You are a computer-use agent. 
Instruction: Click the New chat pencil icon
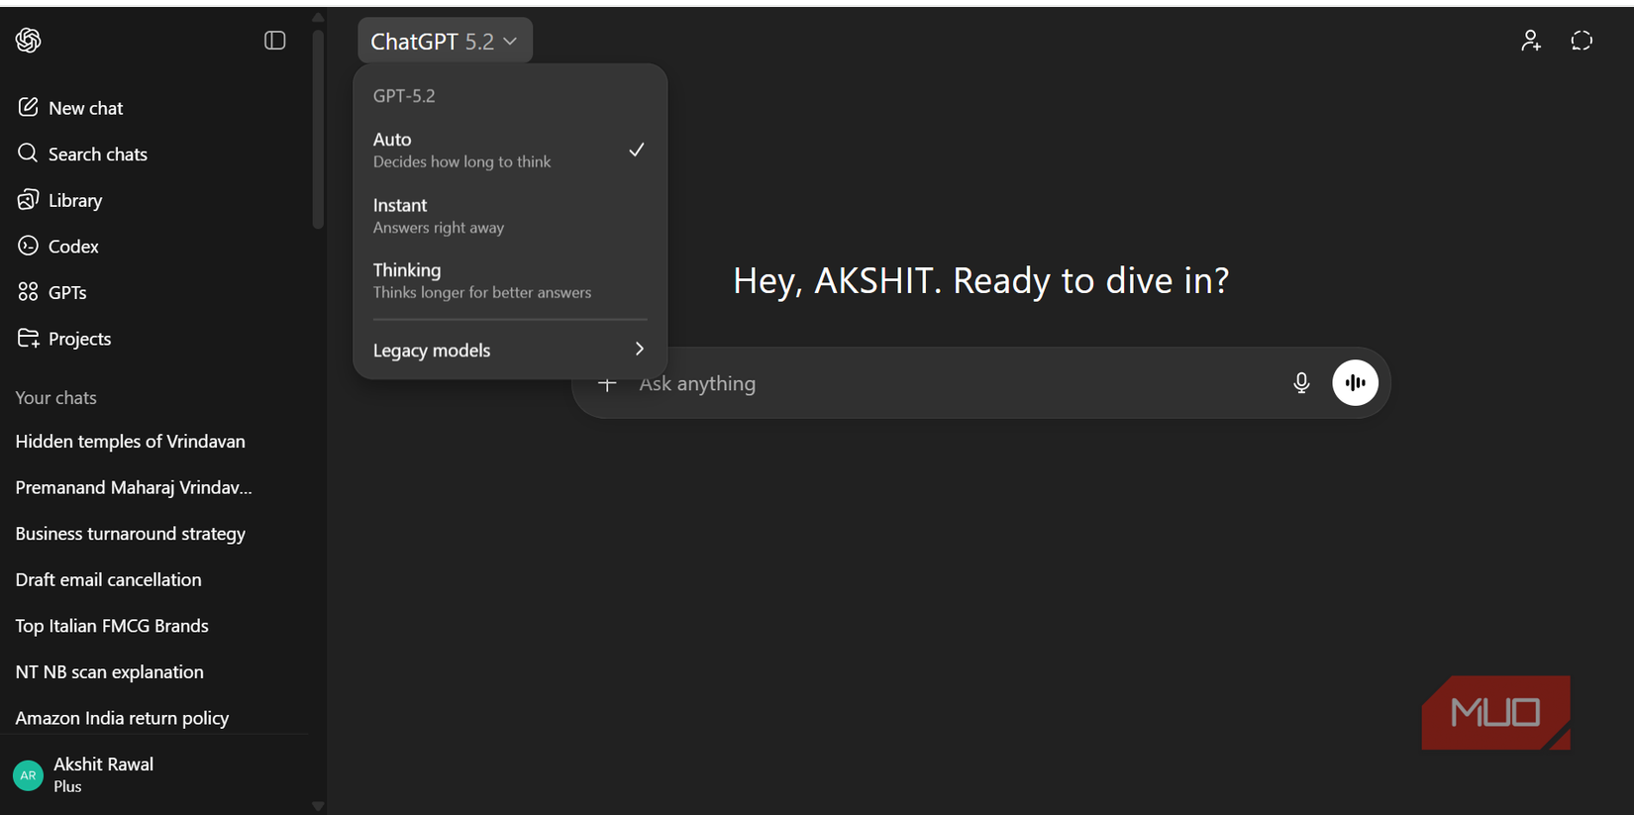[x=28, y=107]
